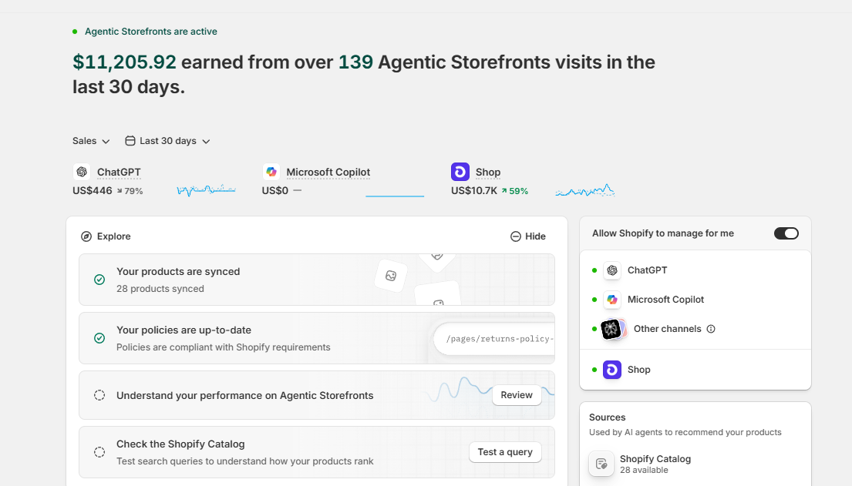Image resolution: width=852 pixels, height=486 pixels.
Task: Click the Shop icon in channels panel
Action: (612, 370)
